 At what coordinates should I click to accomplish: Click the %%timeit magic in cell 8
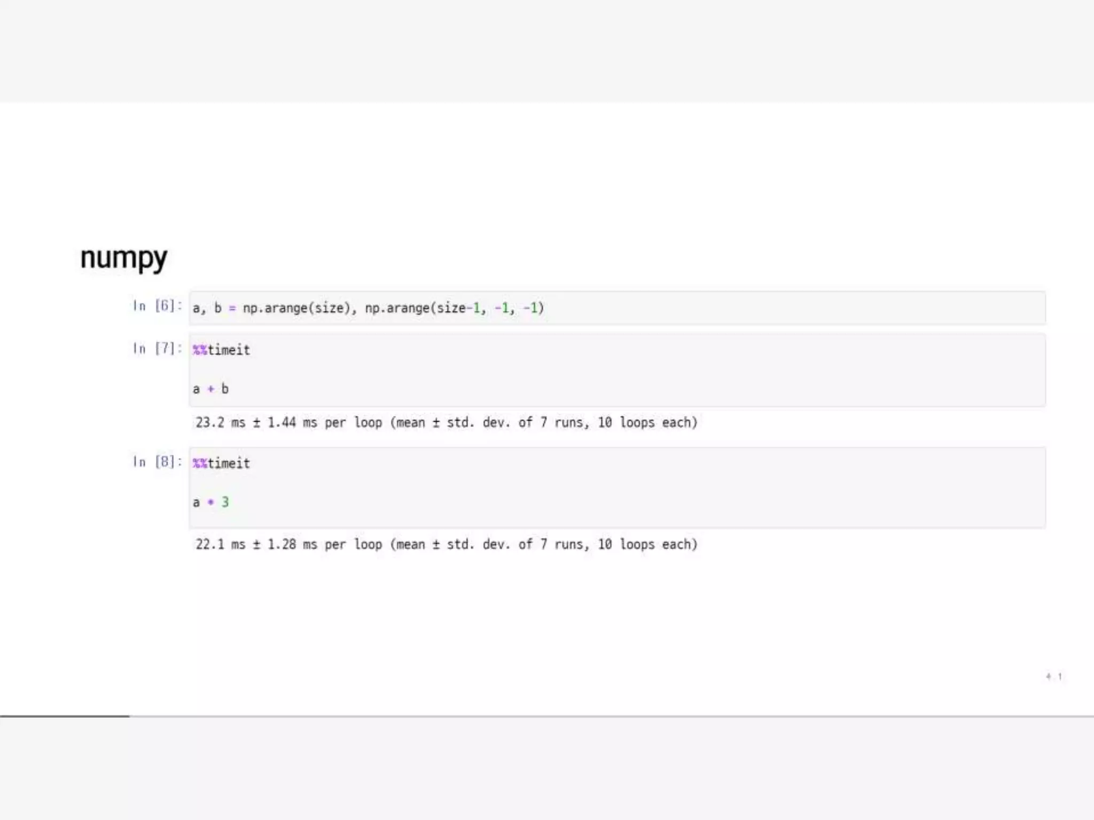[x=221, y=463]
